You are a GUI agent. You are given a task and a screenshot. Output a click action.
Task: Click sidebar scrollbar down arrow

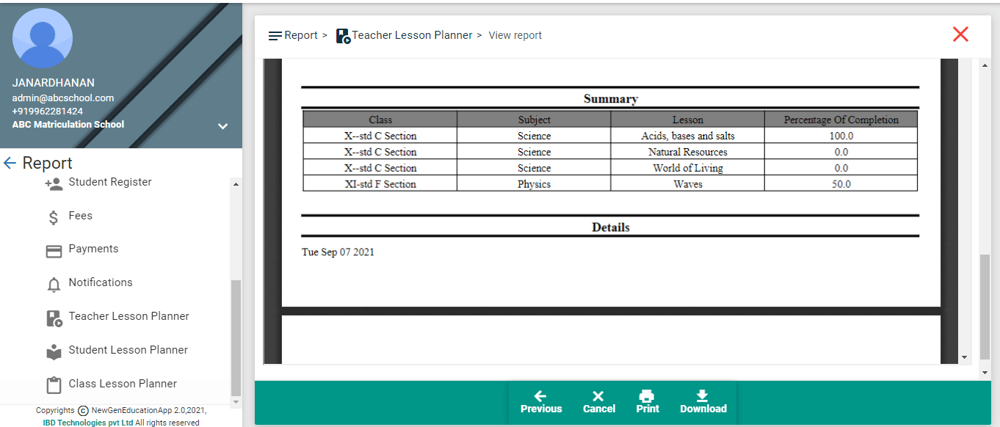tap(236, 402)
